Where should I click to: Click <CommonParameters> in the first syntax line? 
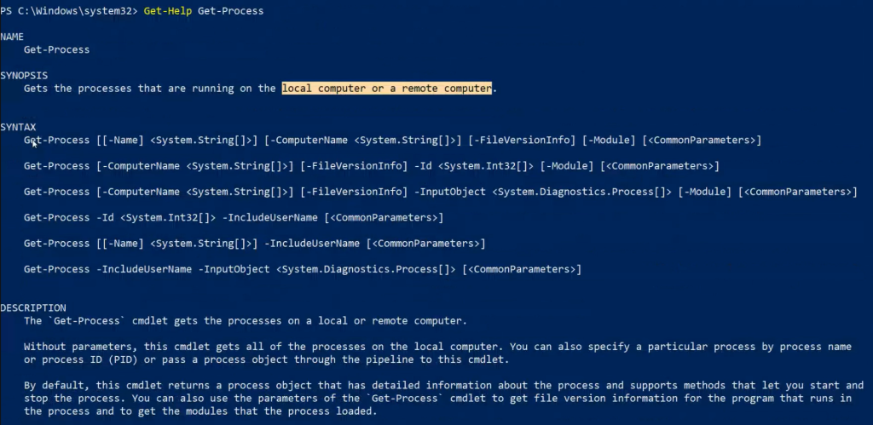[x=702, y=140]
